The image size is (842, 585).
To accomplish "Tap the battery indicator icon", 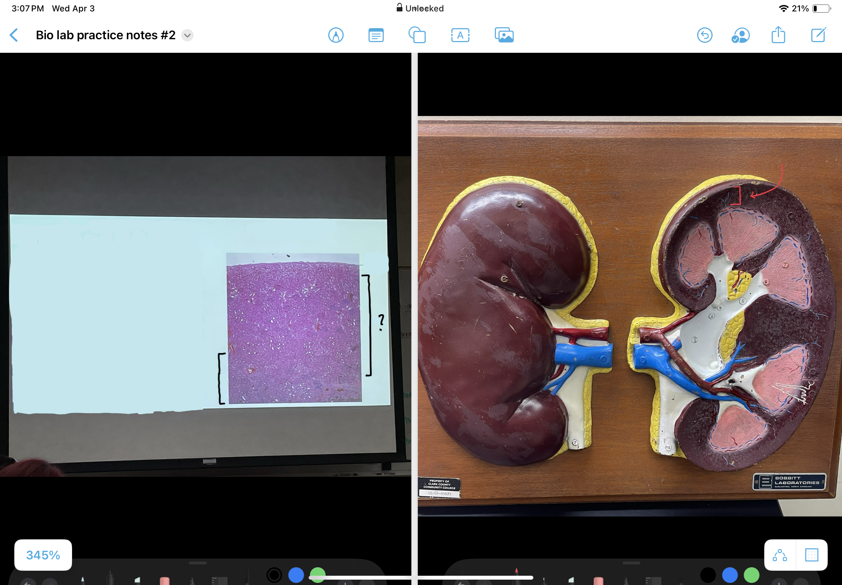I will 821,9.
